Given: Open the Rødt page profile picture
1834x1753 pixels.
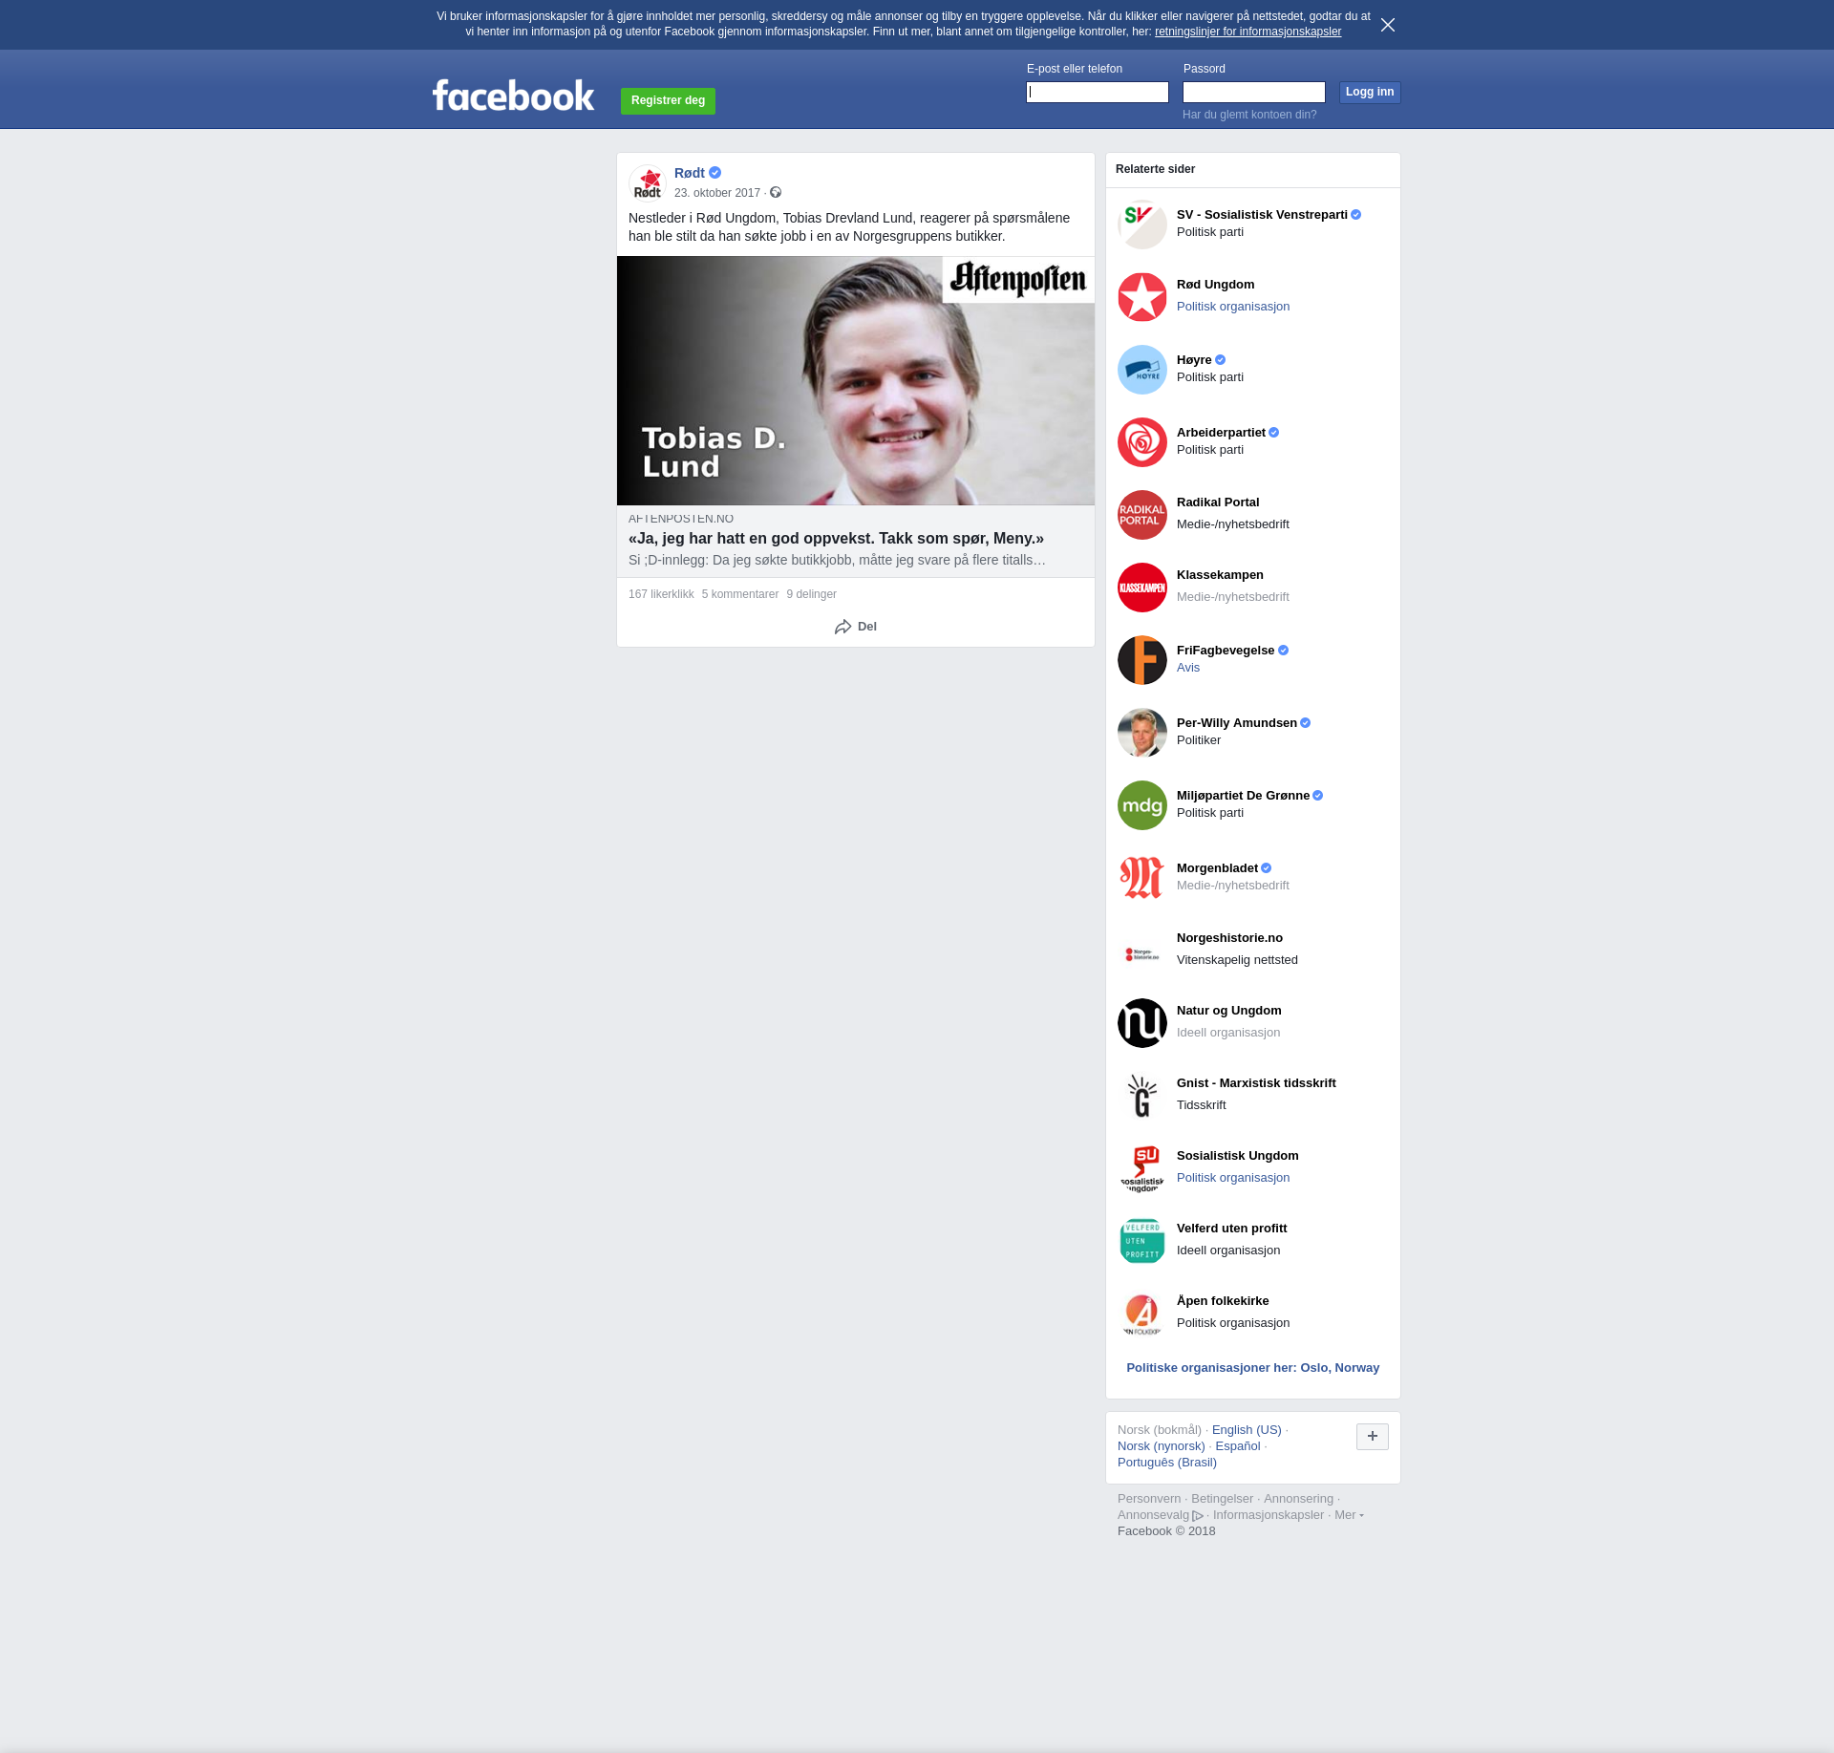Looking at the screenshot, I should click(x=648, y=182).
